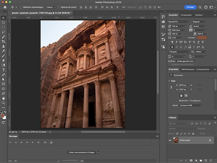Click the timeline zoom slider in Montage
The height and width of the screenshot is (163, 217).
click(x=70, y=160)
